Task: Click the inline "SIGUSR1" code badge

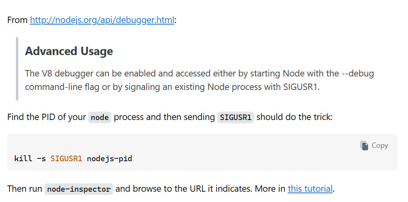Action: [x=235, y=118]
